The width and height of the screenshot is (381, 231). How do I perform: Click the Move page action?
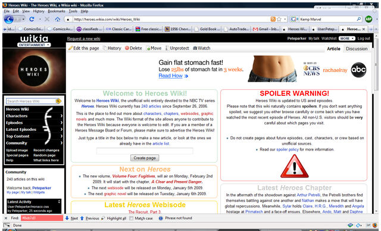(x=154, y=48)
